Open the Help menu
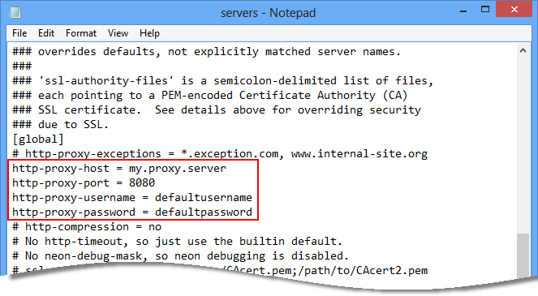Viewport: 538px width, 296px height. pos(149,33)
